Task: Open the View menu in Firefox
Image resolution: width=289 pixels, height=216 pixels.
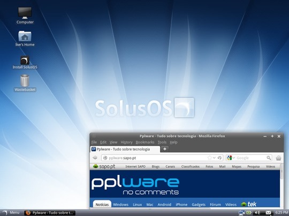Action: [x=113, y=142]
